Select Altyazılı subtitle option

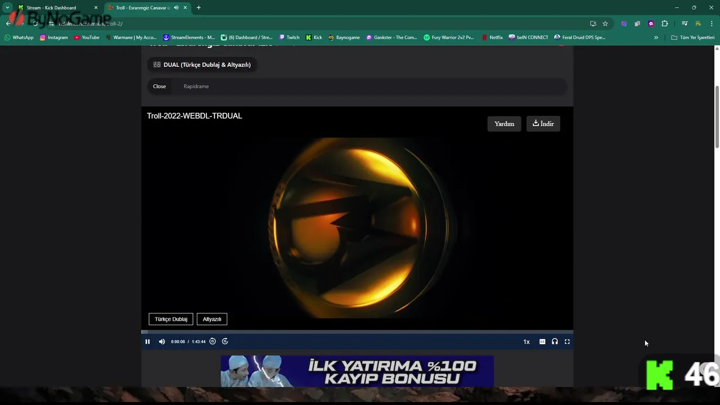[212, 319]
